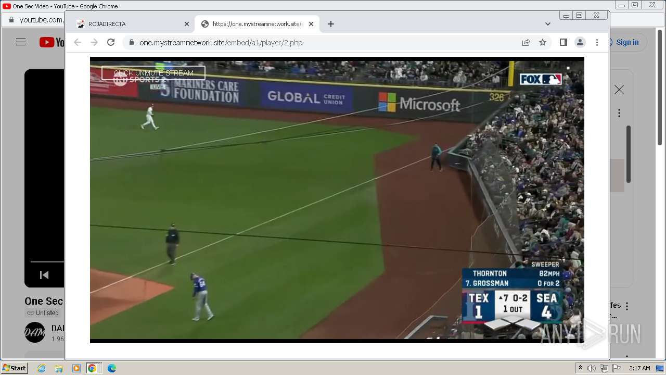Open Microsoft Edge from taskbar

111,368
